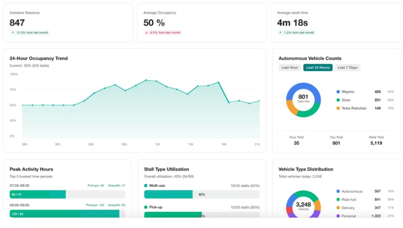Click the green Zoox legend dot

click(338, 100)
